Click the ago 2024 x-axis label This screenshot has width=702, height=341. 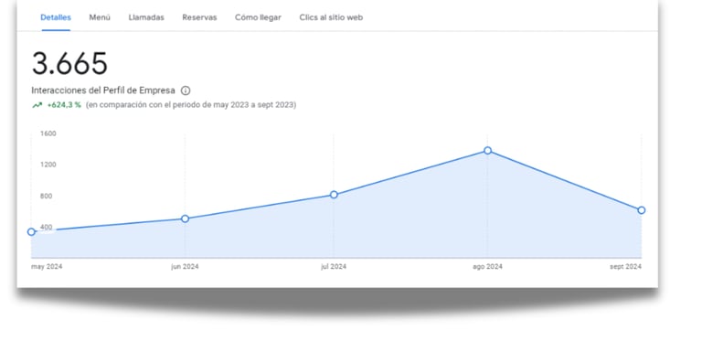coord(487,267)
